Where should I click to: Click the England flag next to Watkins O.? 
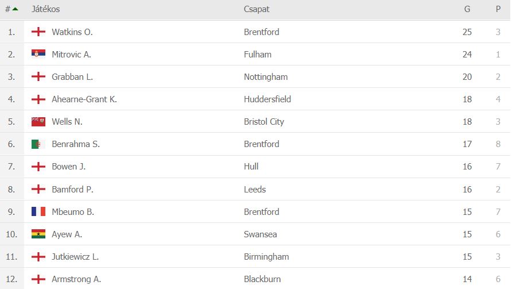click(38, 32)
